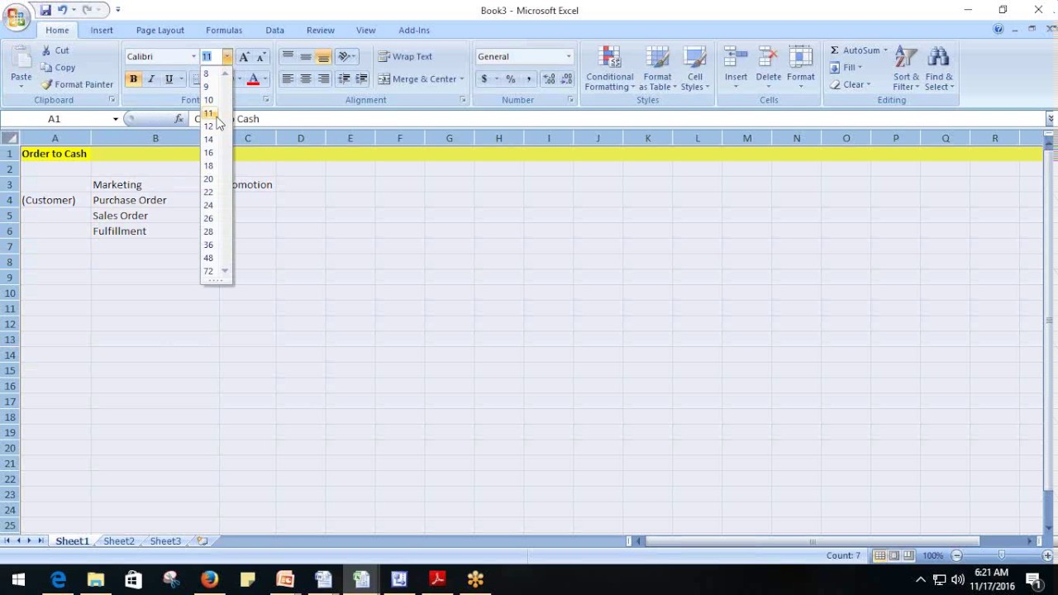
Task: Activate the Format Painter
Action: [x=77, y=84]
